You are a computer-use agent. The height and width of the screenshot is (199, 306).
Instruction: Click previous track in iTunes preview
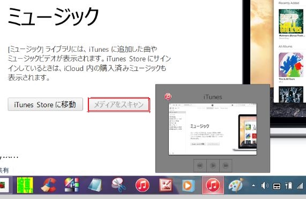200,165
